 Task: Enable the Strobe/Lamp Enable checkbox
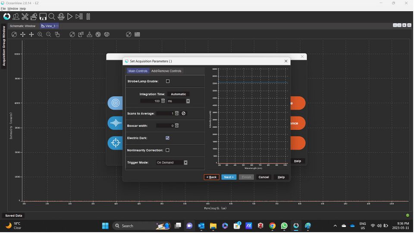point(168,81)
